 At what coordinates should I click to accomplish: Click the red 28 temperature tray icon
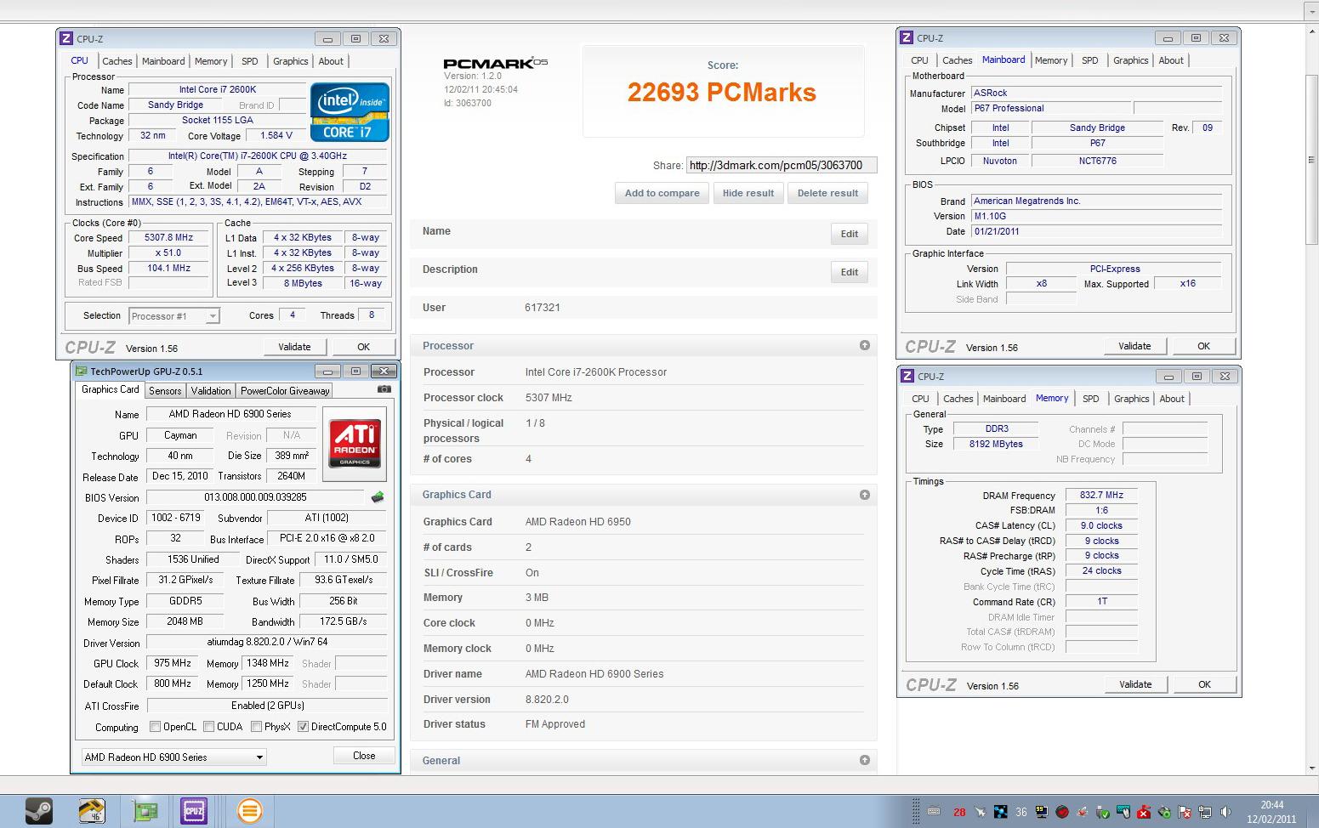(x=959, y=812)
